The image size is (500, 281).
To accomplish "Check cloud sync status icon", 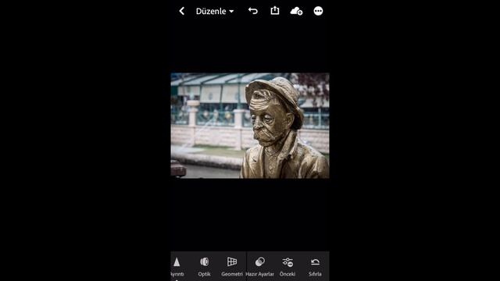I will click(x=296, y=11).
